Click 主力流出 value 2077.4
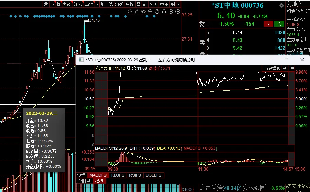 (x=293, y=35)
